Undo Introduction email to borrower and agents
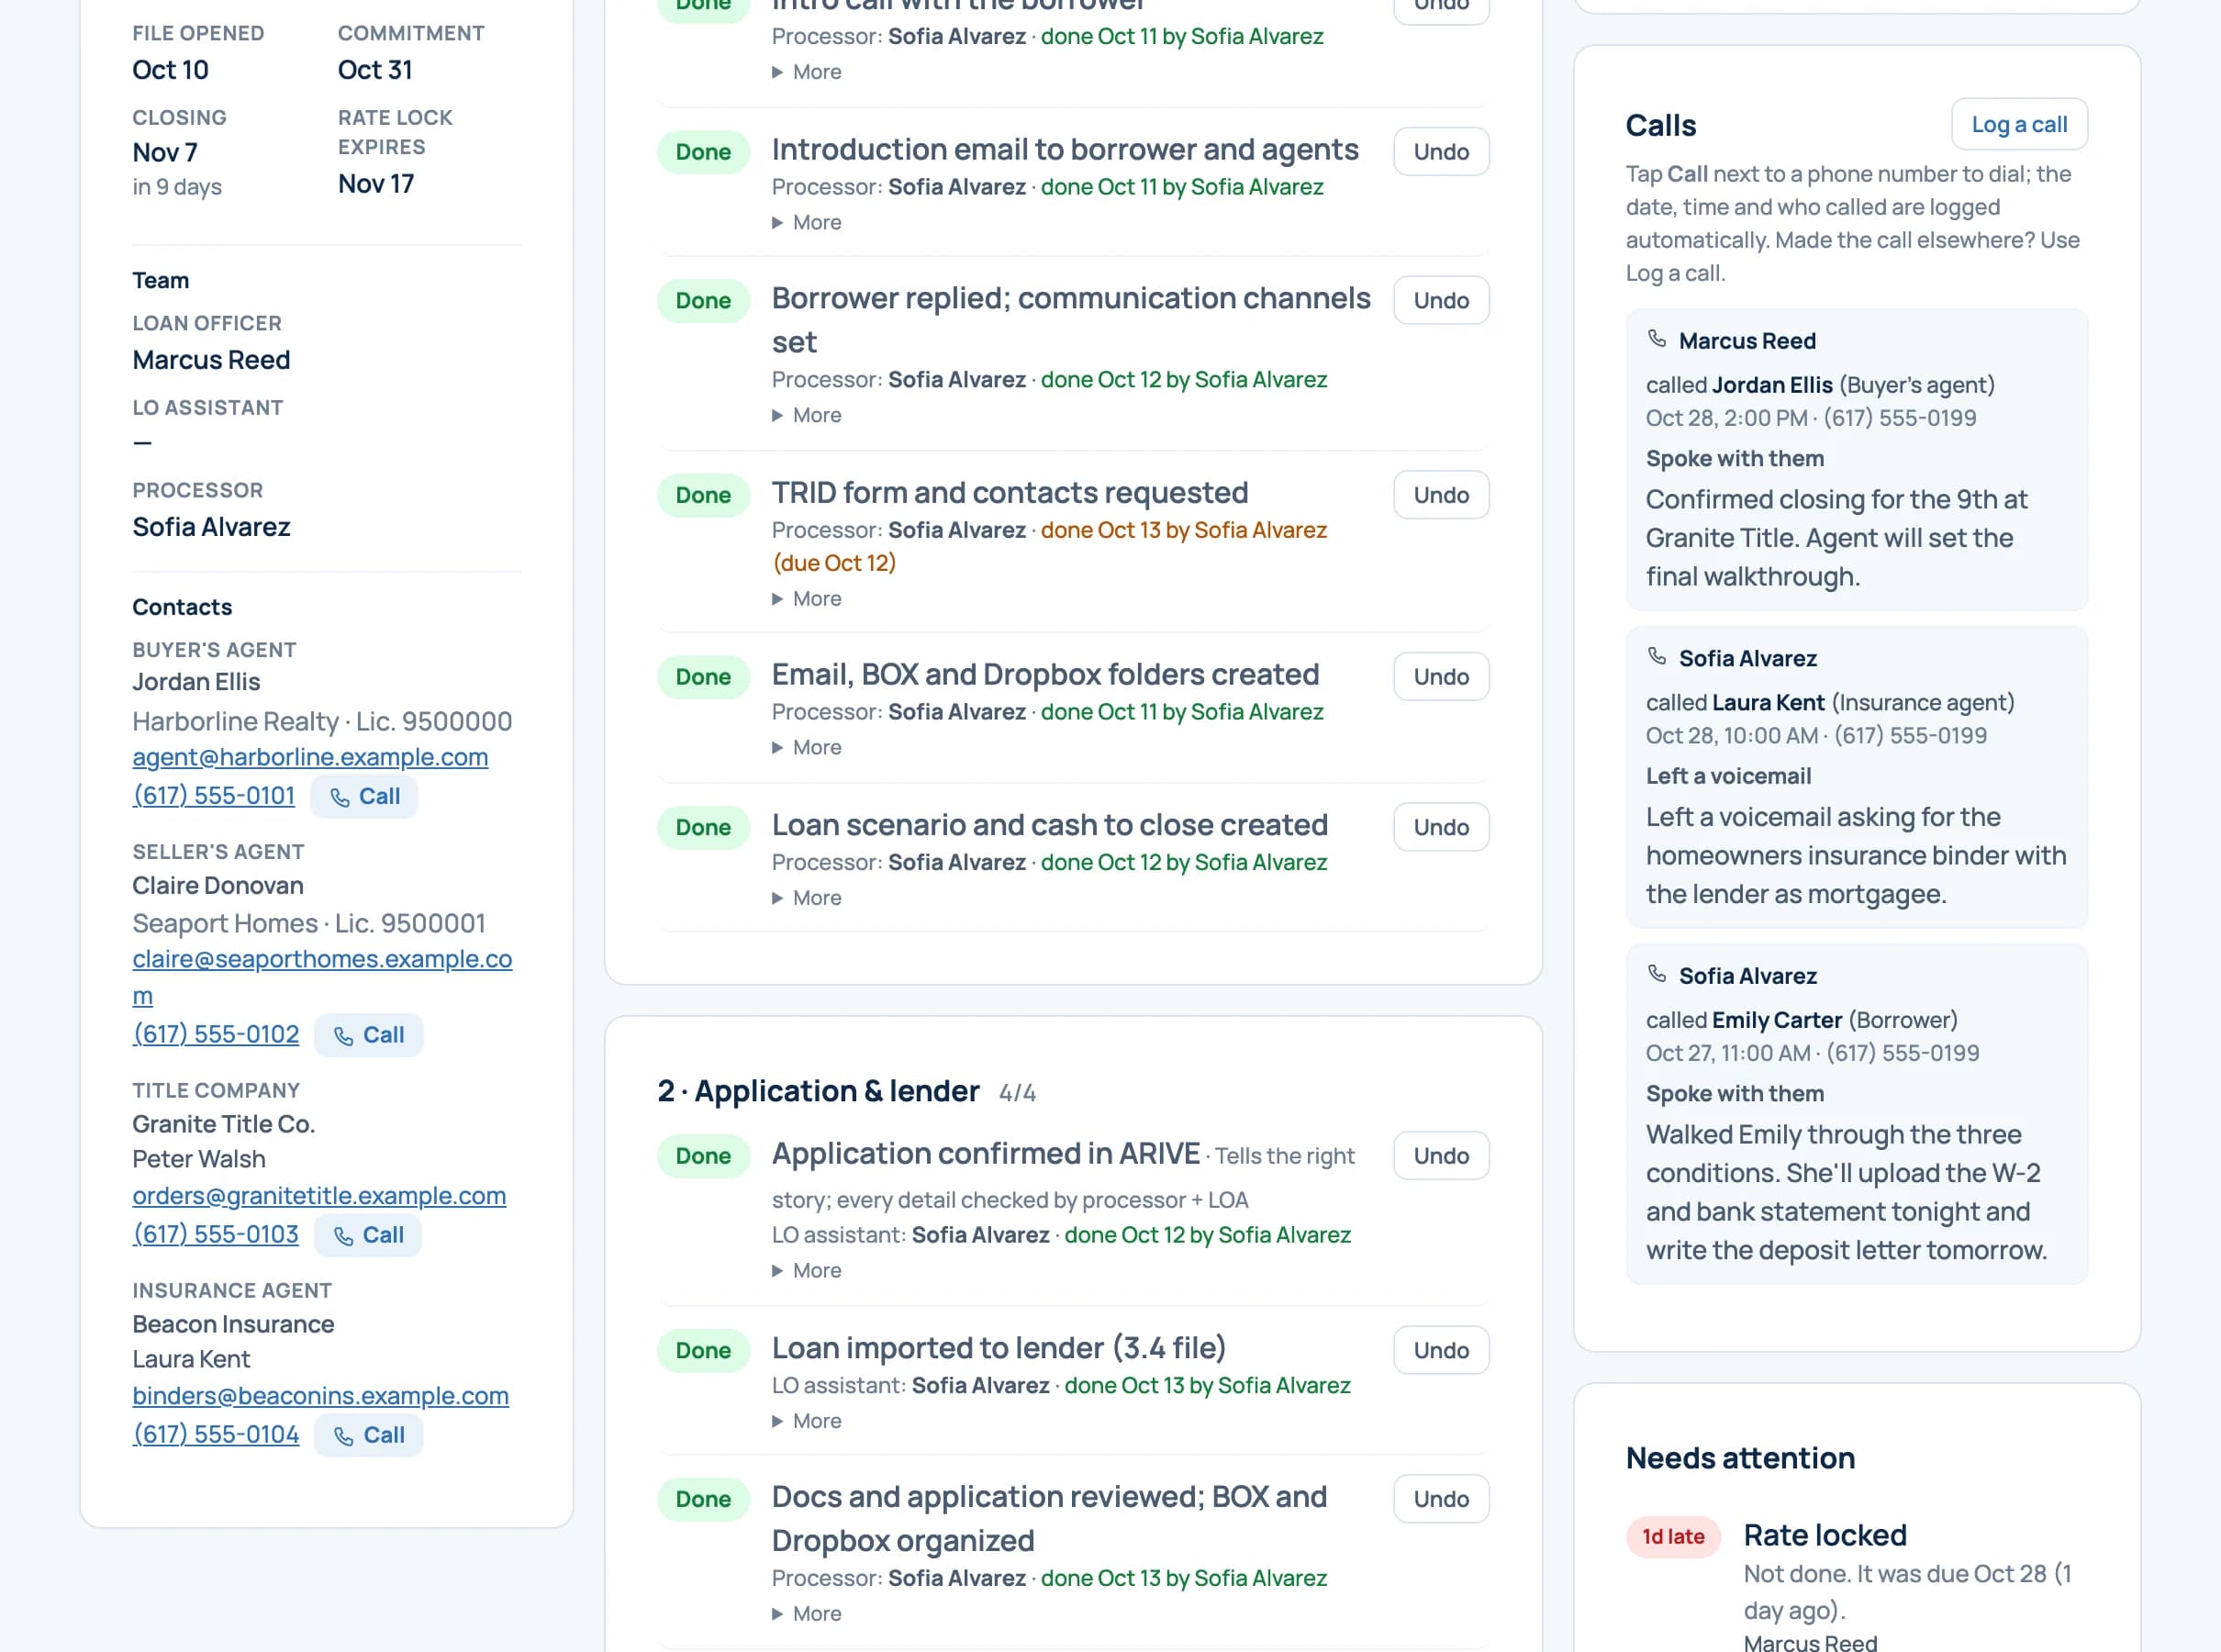 click(x=1441, y=152)
